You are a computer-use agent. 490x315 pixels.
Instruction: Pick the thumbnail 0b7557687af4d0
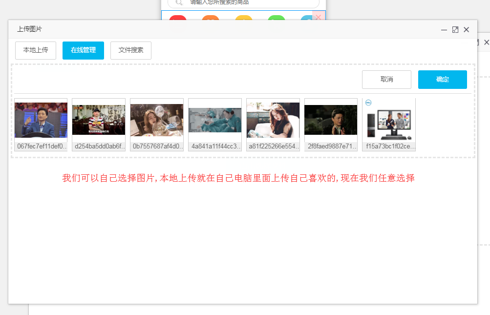click(157, 120)
